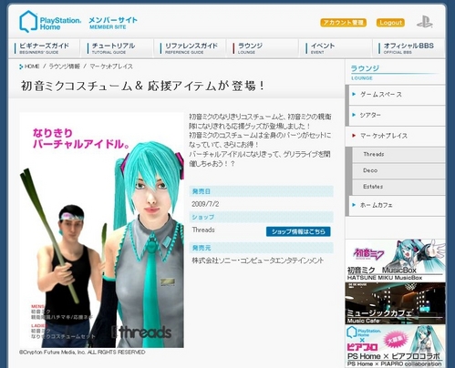Viewport: 455px width, 368px height.
Task: Click the arrow beside ゲームスペース
Action: (x=354, y=94)
